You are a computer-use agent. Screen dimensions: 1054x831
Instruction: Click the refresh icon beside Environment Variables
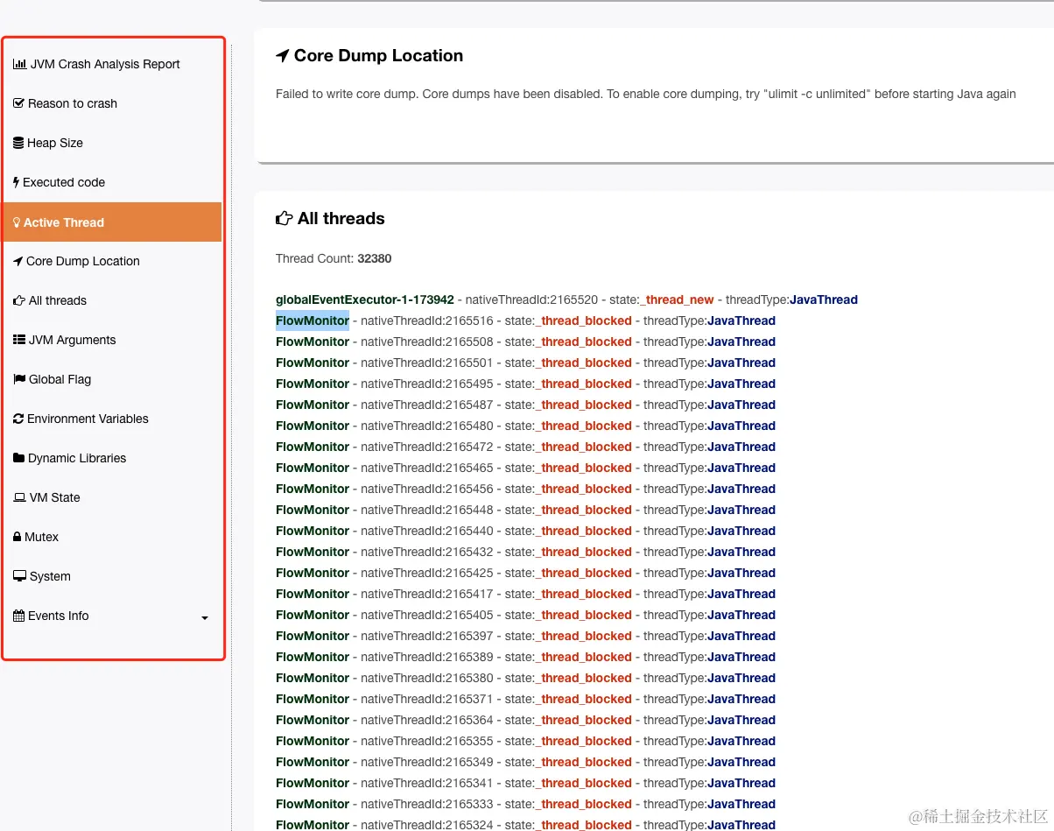click(18, 419)
